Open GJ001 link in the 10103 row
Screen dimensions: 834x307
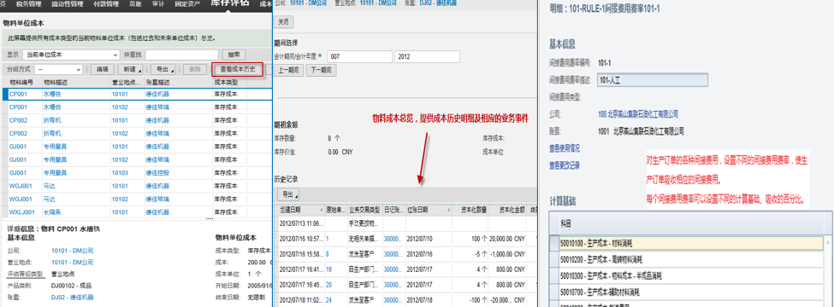(x=18, y=173)
